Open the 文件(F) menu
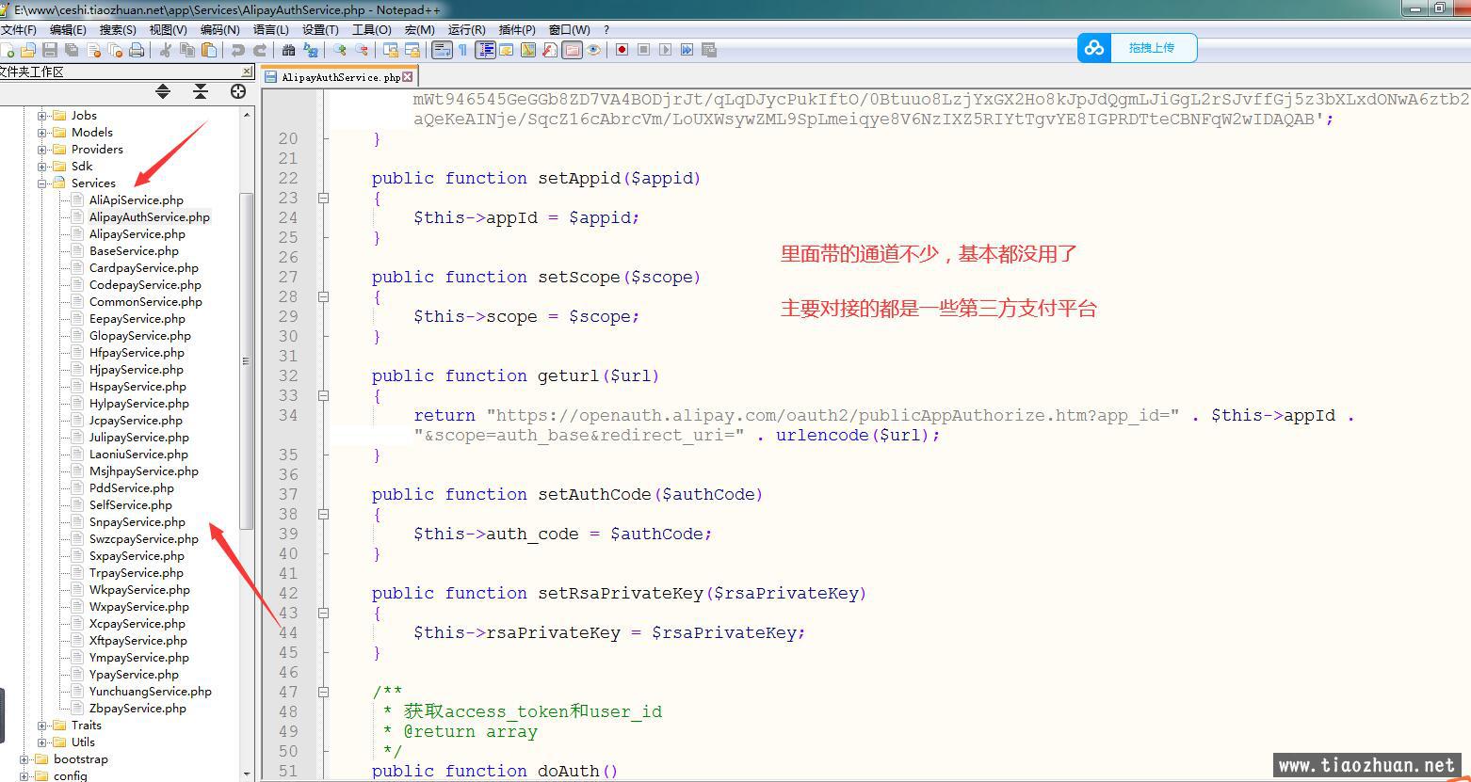This screenshot has height=782, width=1471. (18, 30)
